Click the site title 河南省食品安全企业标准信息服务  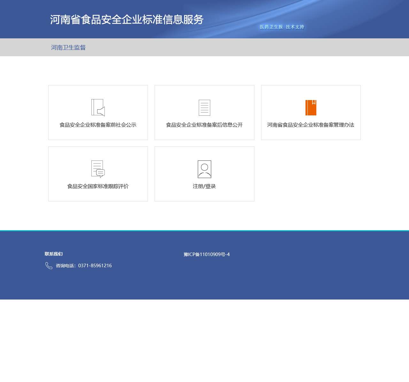(127, 19)
